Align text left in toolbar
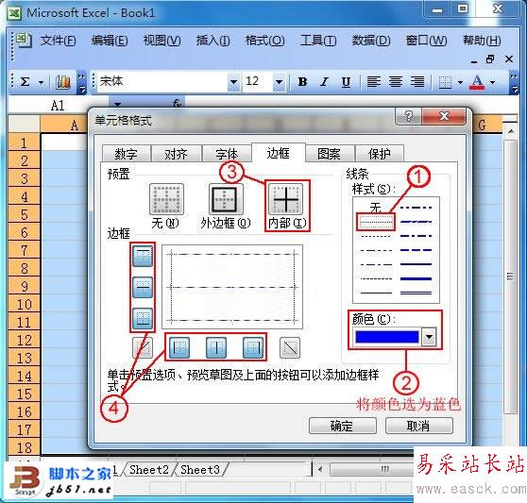The height and width of the screenshot is (503, 527). click(x=373, y=81)
